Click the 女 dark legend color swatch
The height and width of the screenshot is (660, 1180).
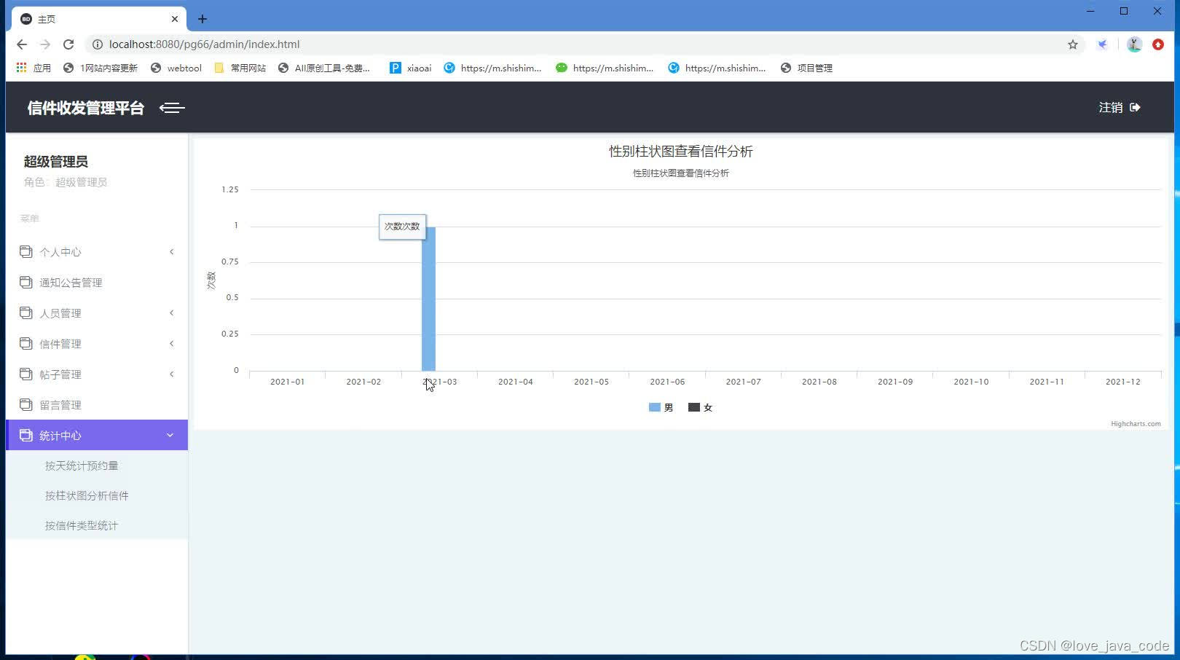[693, 407]
